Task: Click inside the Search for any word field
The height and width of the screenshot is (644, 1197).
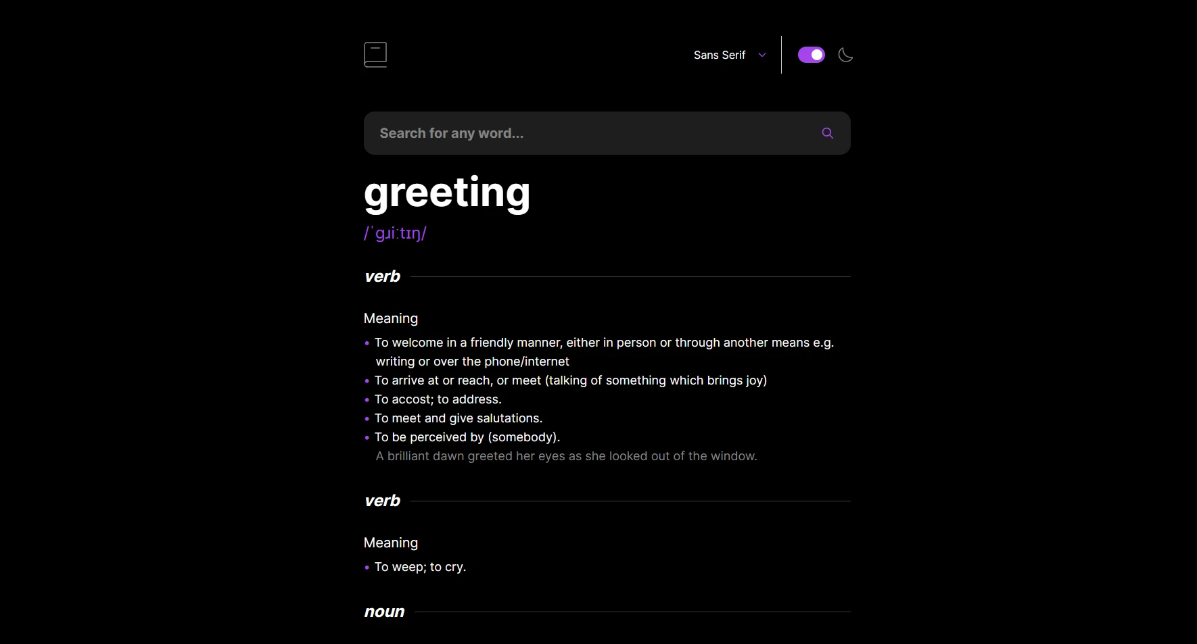Action: pos(595,133)
